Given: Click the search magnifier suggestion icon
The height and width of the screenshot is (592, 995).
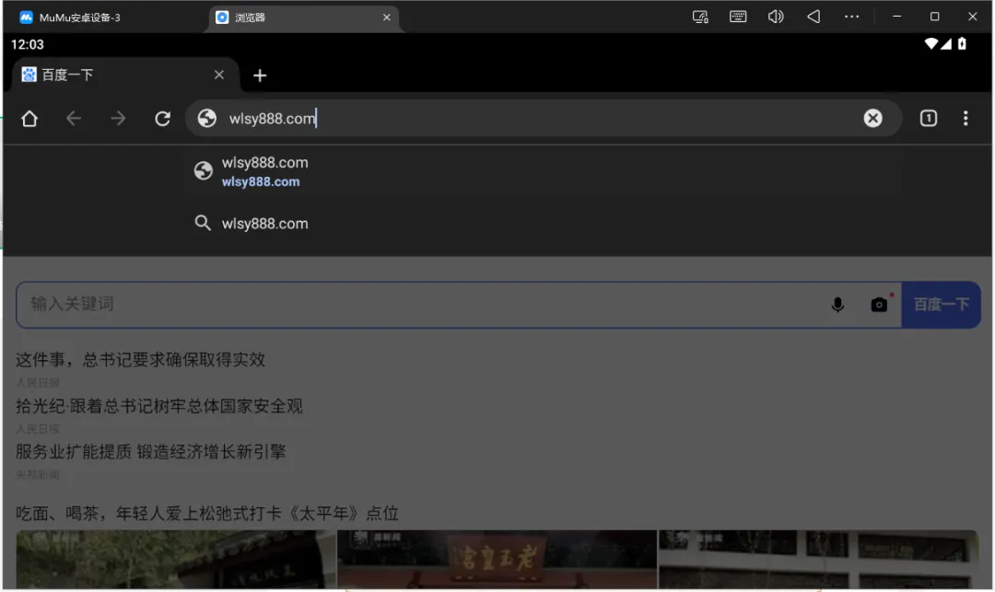Looking at the screenshot, I should pyautogui.click(x=203, y=223).
